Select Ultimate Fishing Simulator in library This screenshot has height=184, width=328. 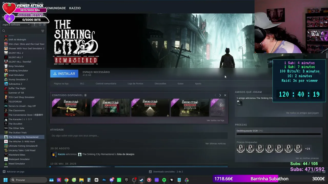coord(23,146)
